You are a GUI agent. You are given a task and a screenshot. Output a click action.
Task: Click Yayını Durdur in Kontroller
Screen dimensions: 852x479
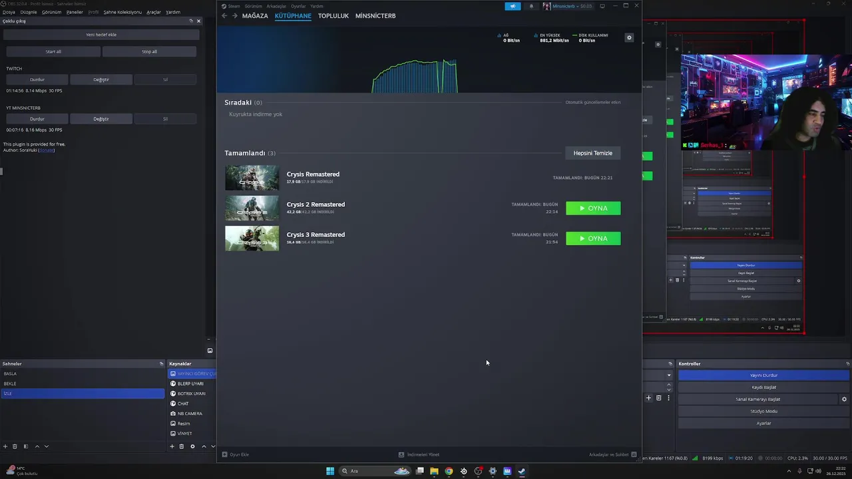point(763,375)
